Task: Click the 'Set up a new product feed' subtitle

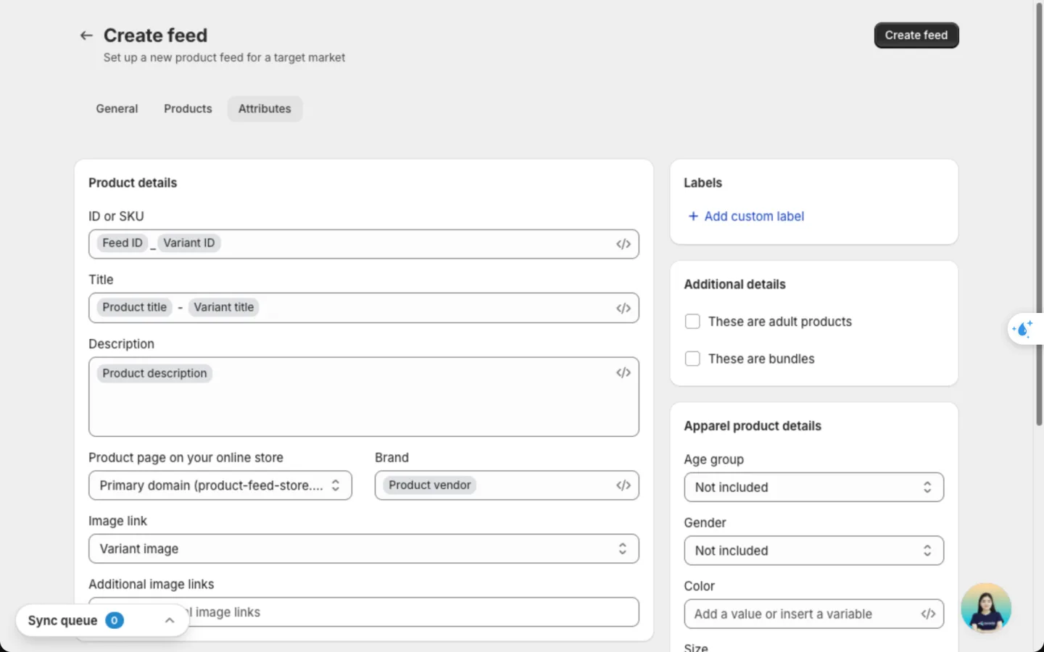Action: pos(224,58)
